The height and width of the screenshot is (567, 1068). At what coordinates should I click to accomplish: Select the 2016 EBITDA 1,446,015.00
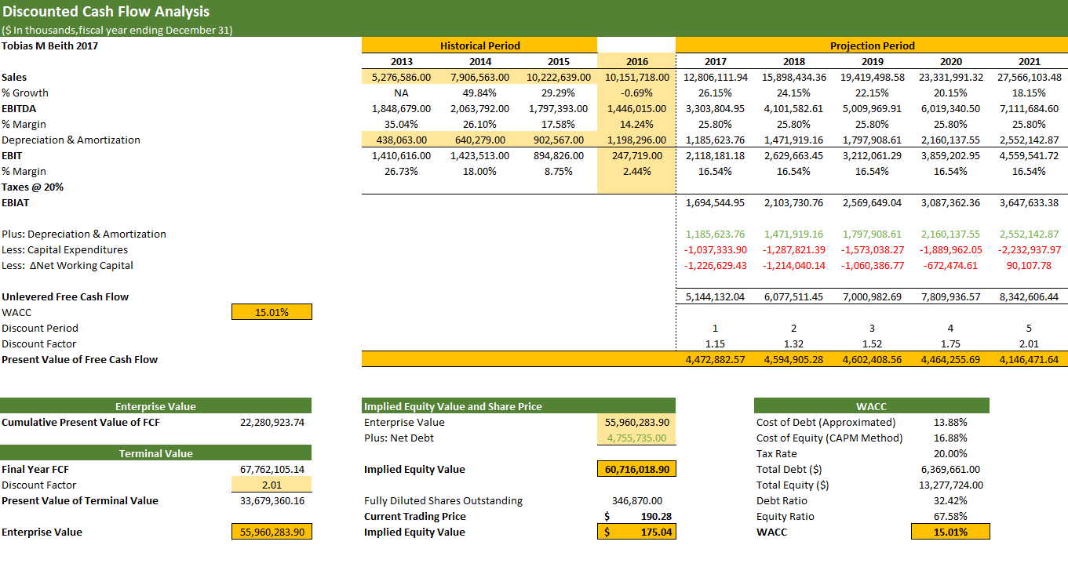(636, 108)
